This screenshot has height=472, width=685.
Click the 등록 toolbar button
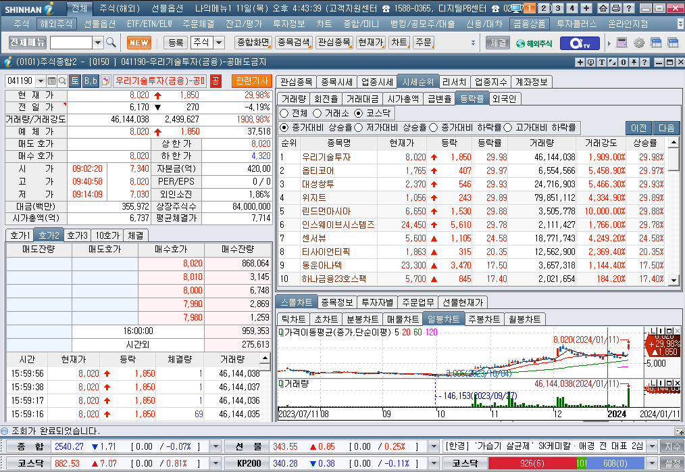click(176, 43)
